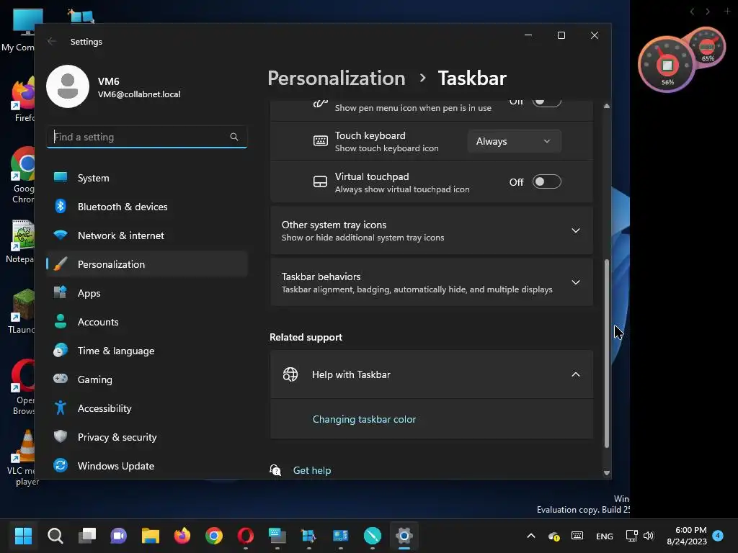Go to the Gaming settings page
The width and height of the screenshot is (738, 553).
[x=147, y=379]
